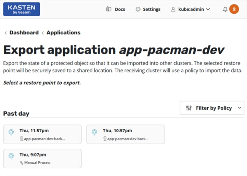Open the Filter by Policy dropdown

click(212, 108)
